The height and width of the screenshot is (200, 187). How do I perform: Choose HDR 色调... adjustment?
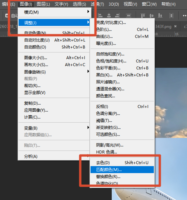[122, 152]
